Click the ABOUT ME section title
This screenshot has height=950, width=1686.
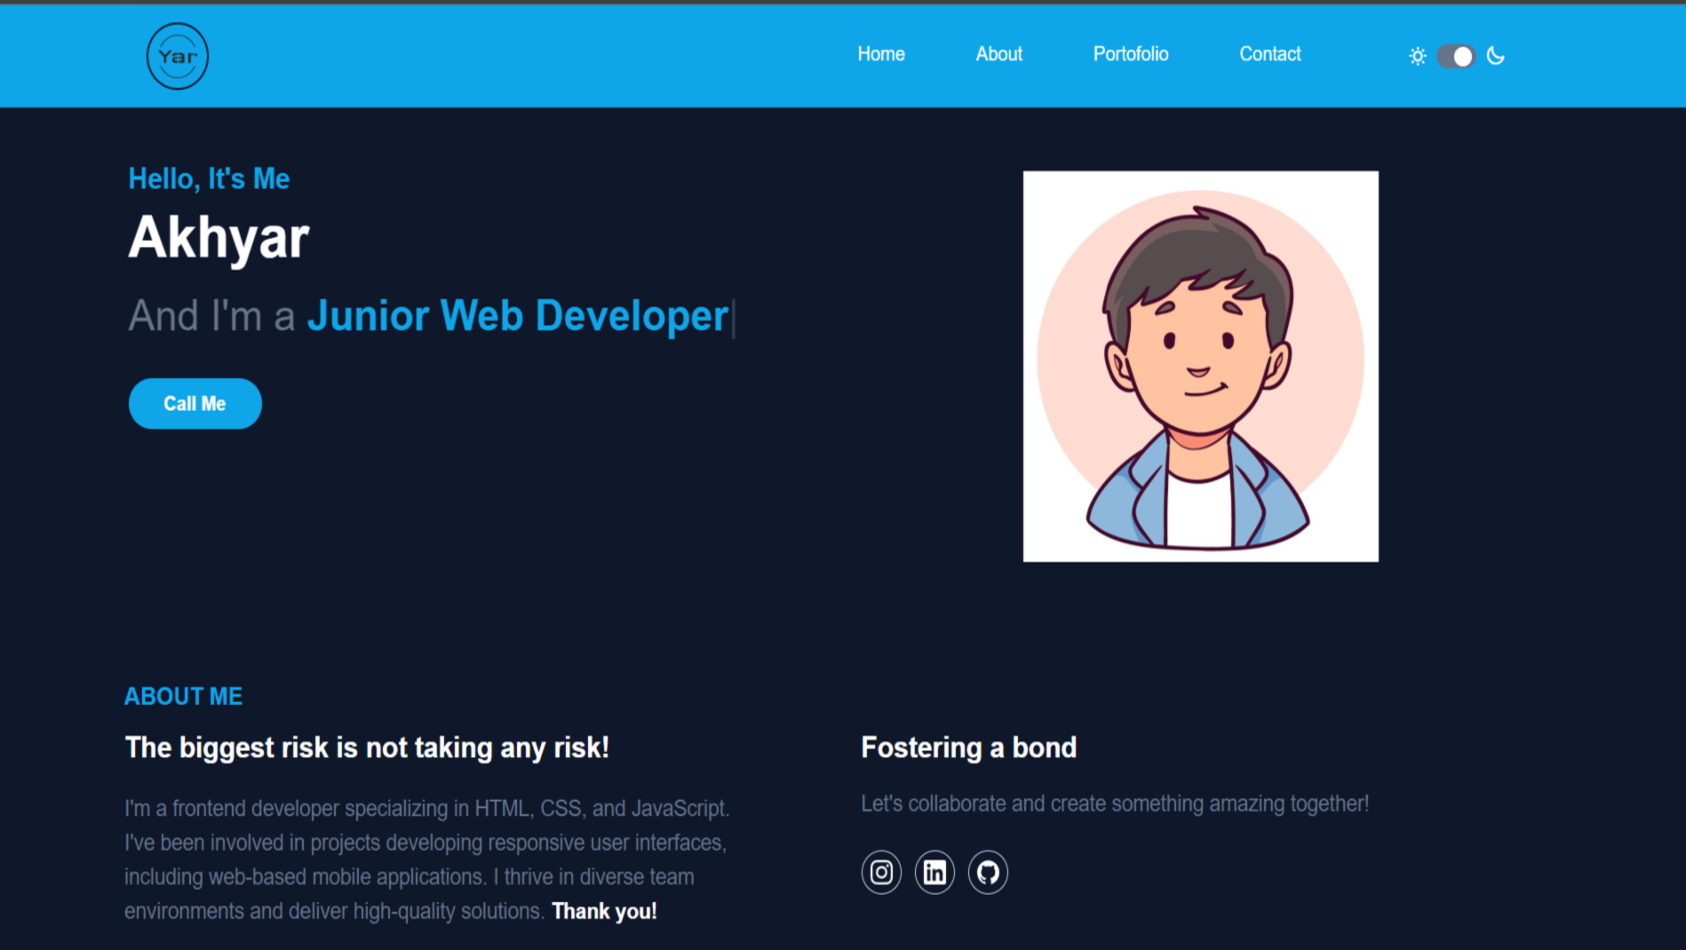click(x=184, y=697)
